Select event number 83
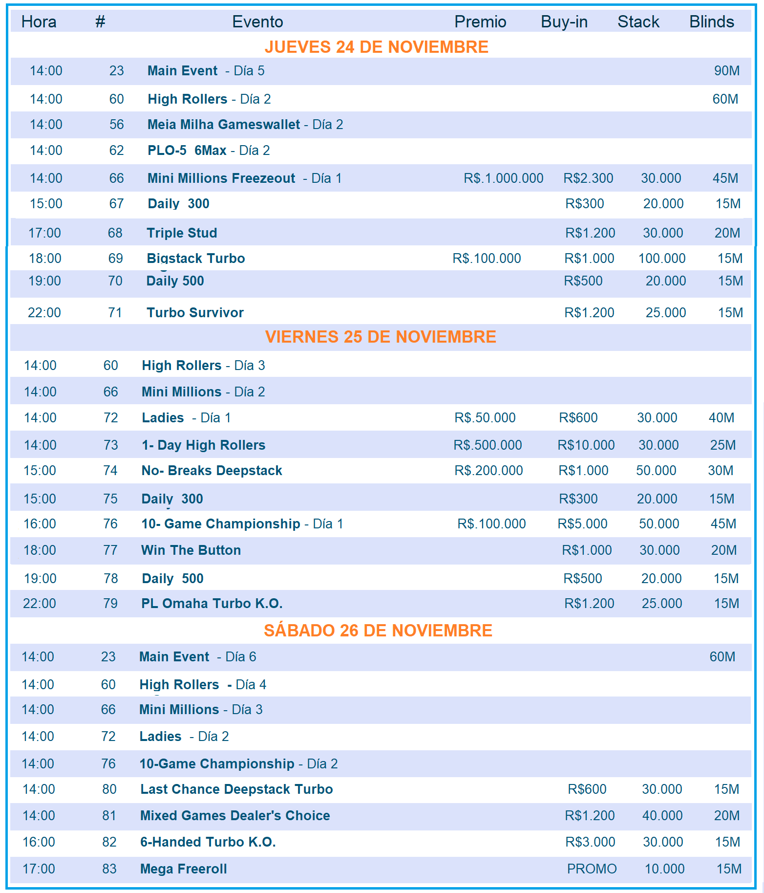This screenshot has width=764, height=893. tap(109, 869)
